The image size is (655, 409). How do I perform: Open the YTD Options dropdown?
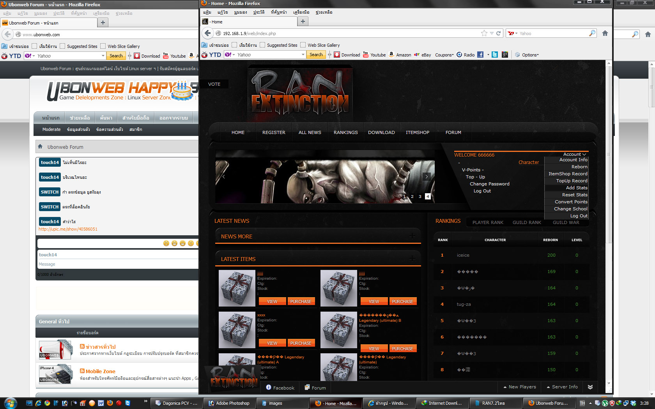pyautogui.click(x=527, y=55)
